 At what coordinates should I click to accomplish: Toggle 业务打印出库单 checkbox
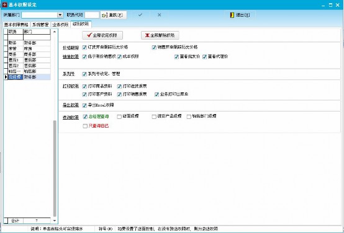click(x=156, y=94)
